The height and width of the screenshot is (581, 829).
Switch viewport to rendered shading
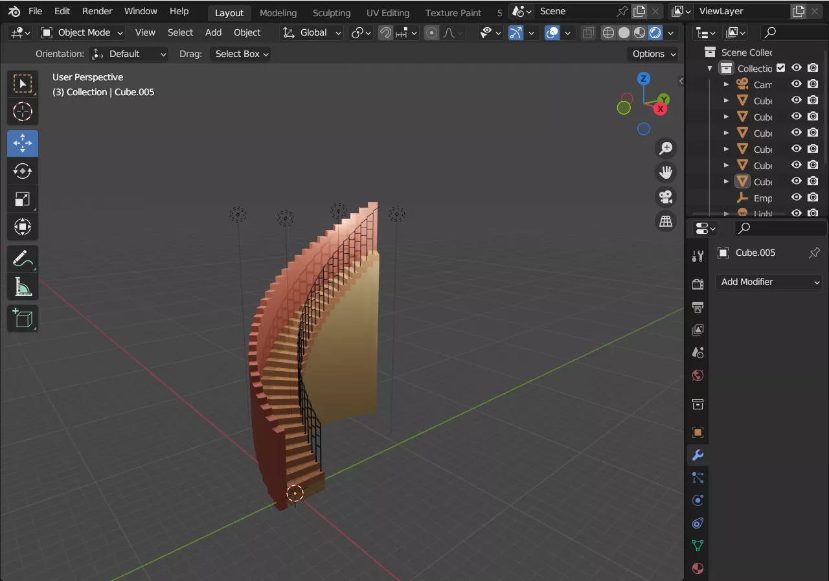pos(655,33)
